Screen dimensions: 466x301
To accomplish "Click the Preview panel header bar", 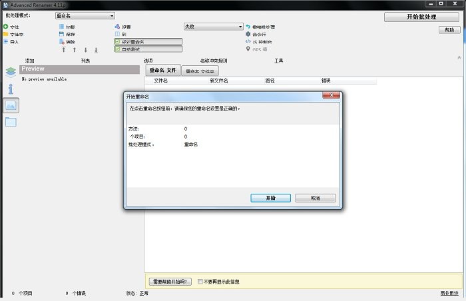I will click(x=80, y=69).
